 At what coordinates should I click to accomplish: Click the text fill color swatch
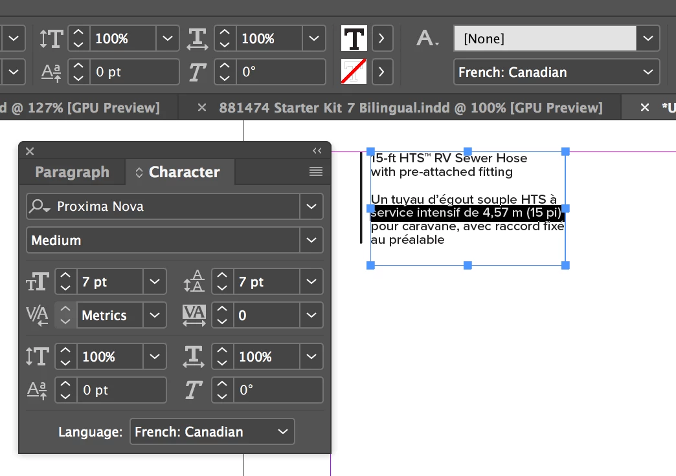354,38
